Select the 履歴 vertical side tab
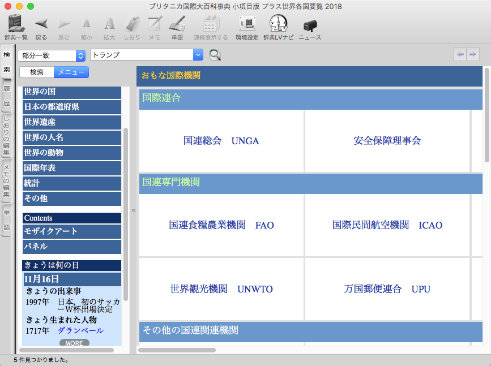 [x=7, y=96]
